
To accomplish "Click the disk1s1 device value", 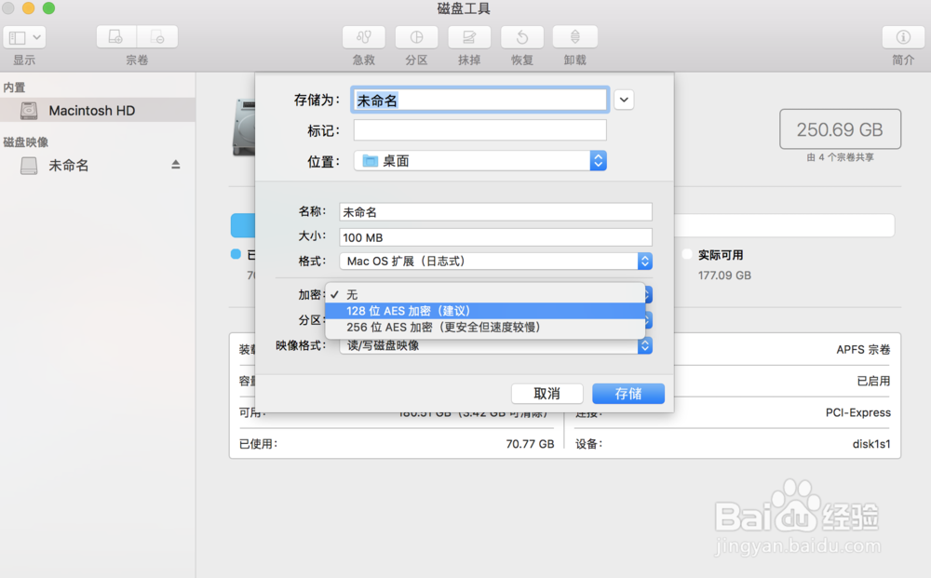I will [871, 444].
